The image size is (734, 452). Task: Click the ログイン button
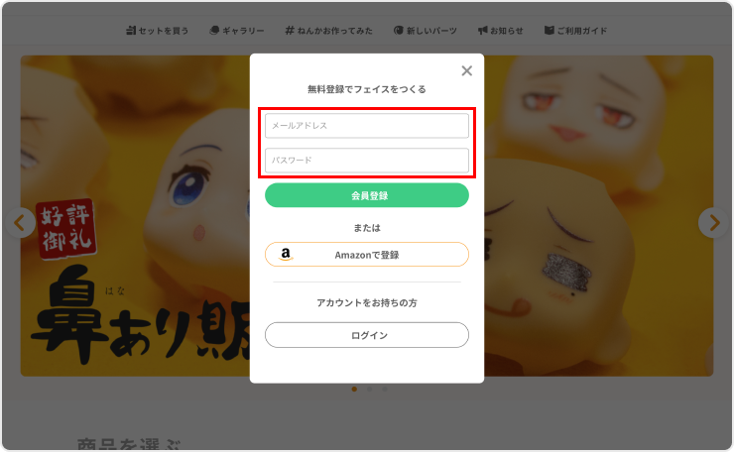[x=366, y=335]
